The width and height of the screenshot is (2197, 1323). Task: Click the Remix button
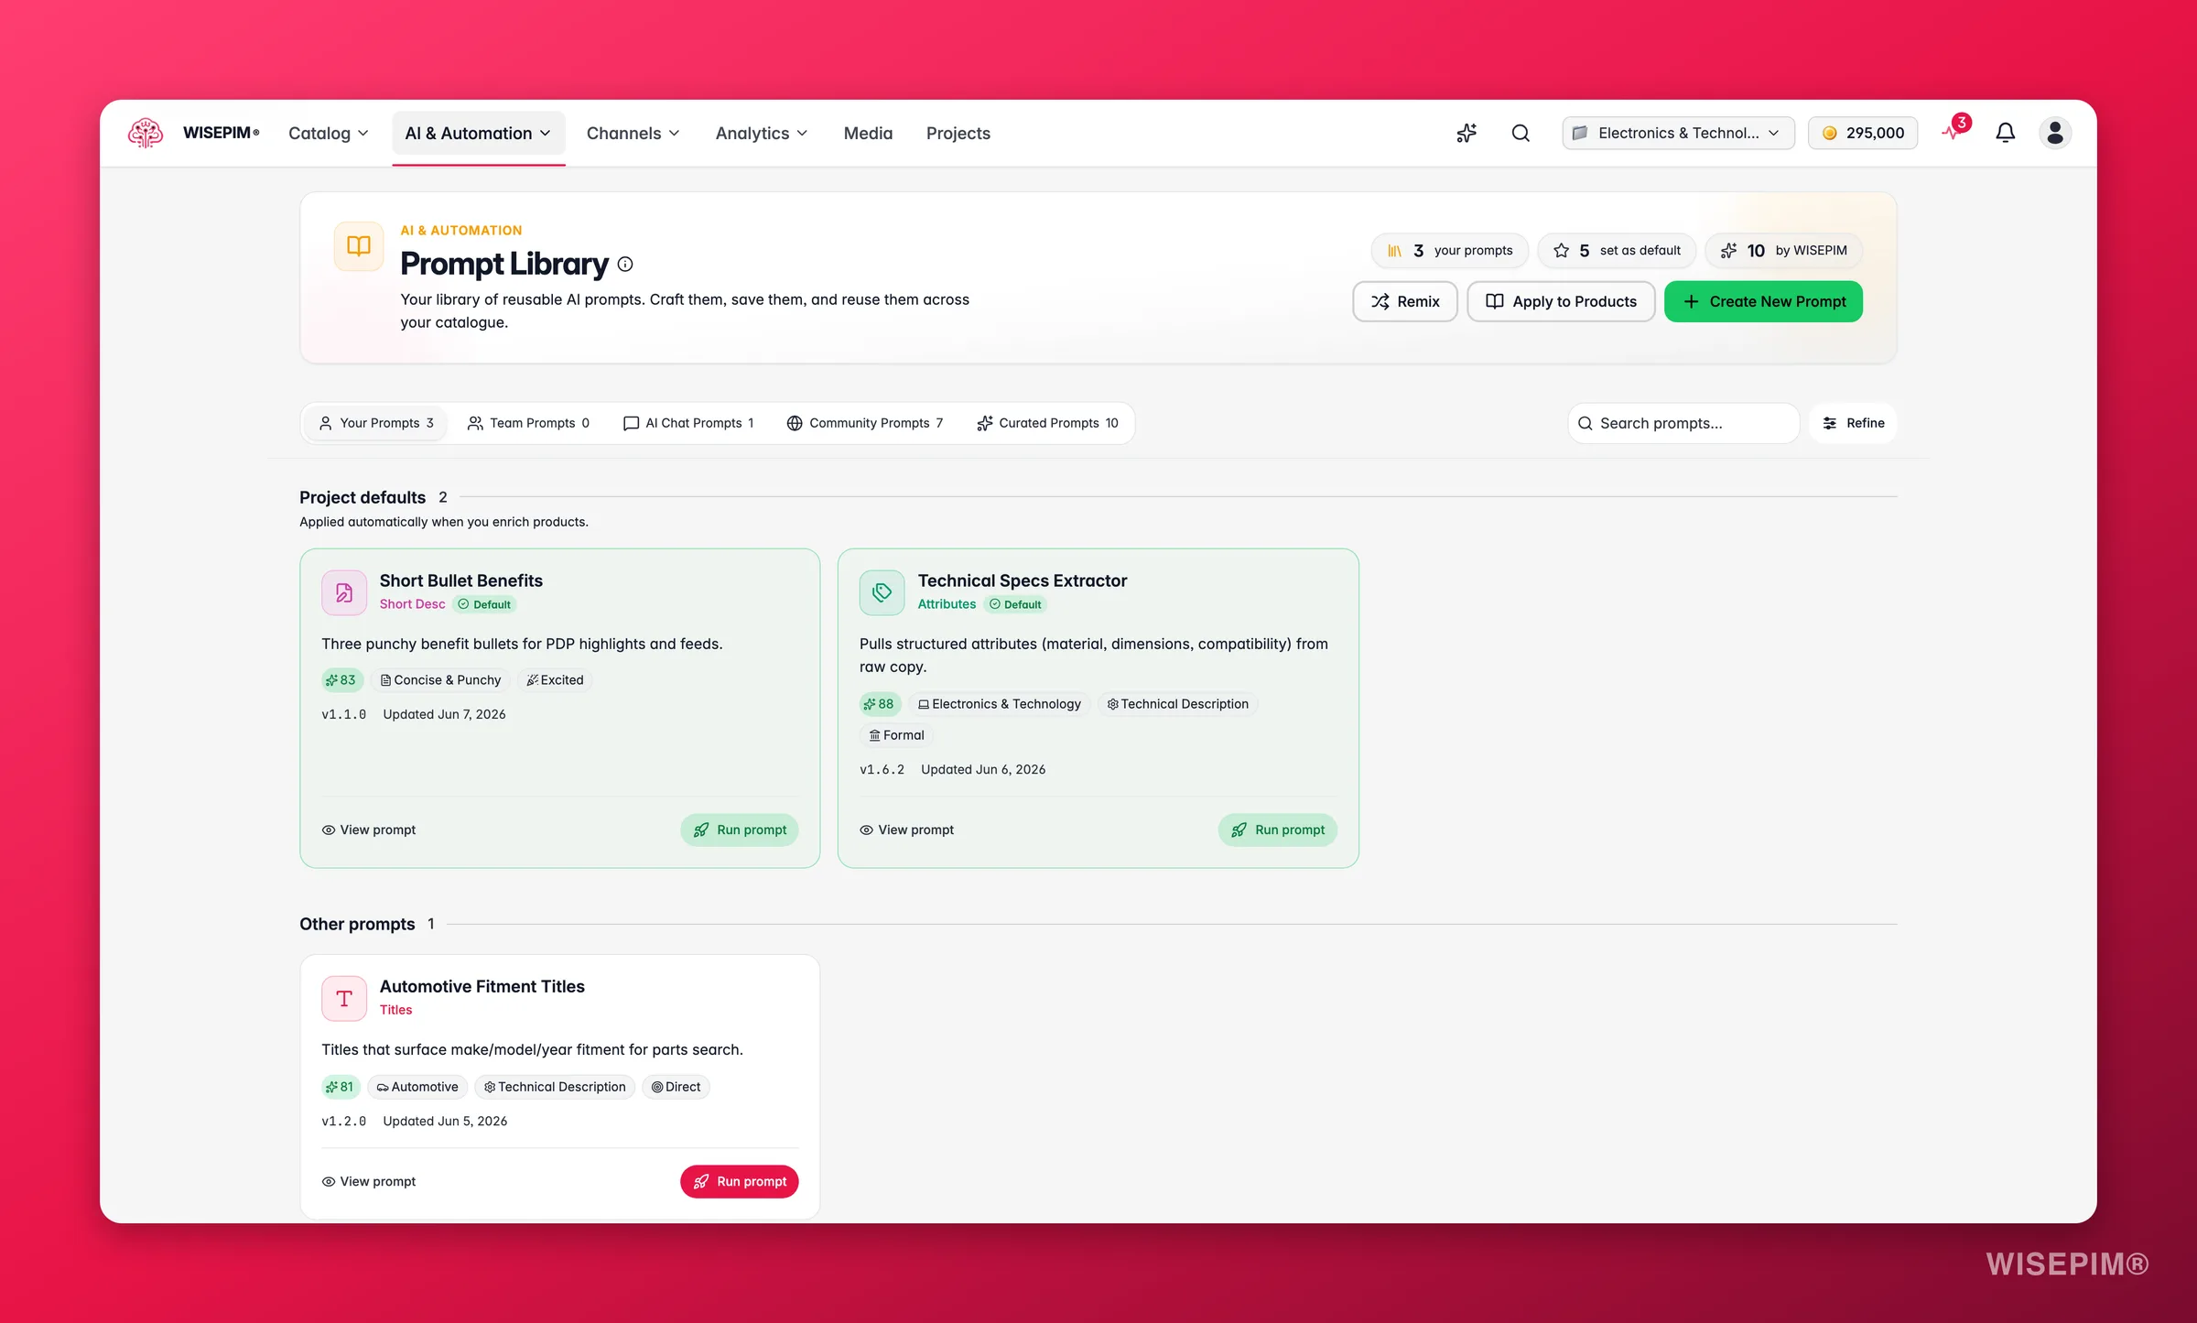1405,301
